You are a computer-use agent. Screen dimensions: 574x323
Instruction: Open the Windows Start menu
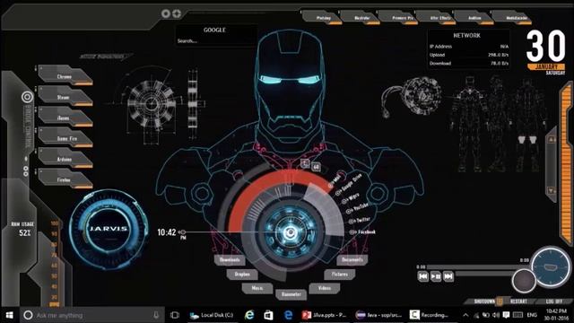coord(10,315)
